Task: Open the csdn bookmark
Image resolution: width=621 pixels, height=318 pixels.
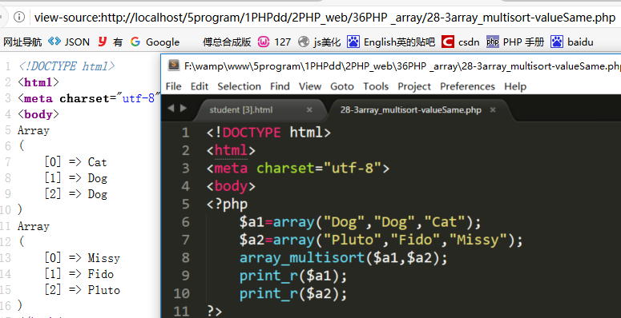Action: pyautogui.click(x=461, y=42)
